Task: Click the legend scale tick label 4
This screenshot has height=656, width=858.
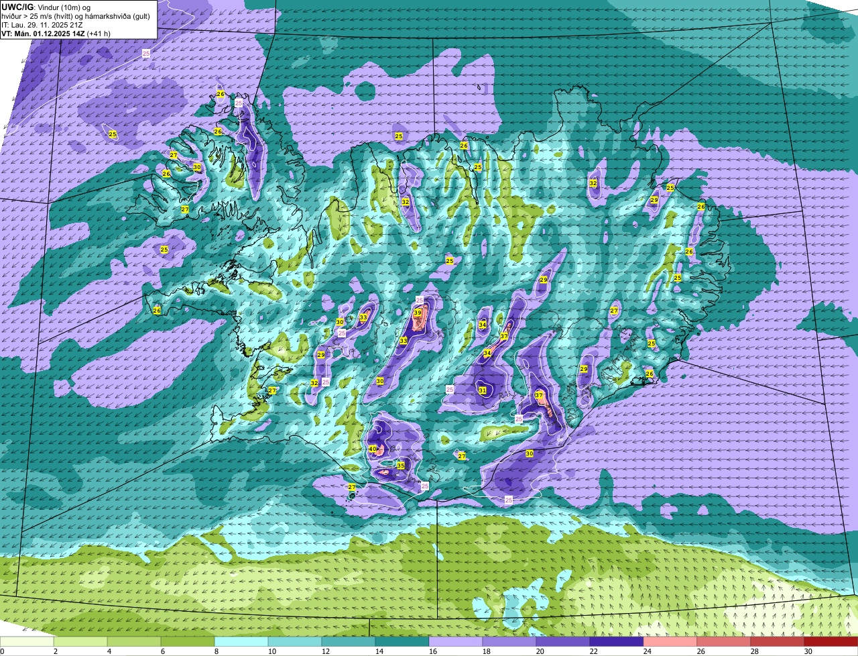Action: [x=109, y=651]
